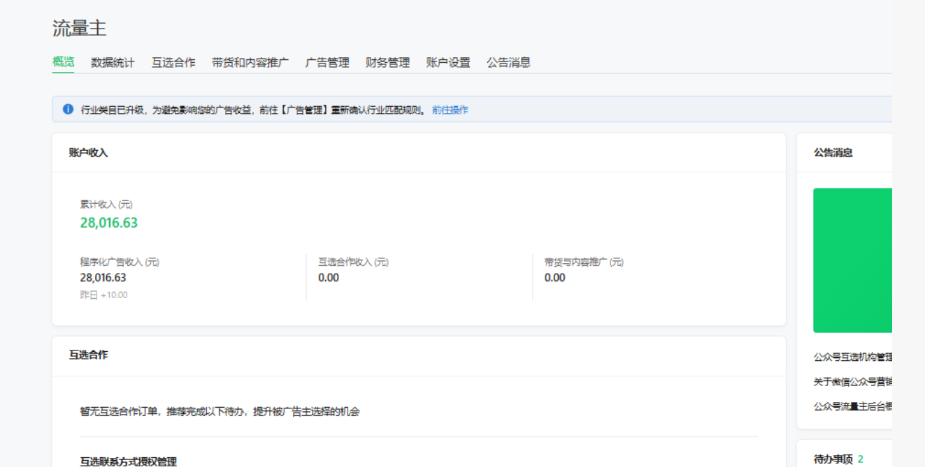
Task: Open the 财务管理 tab
Action: (387, 62)
